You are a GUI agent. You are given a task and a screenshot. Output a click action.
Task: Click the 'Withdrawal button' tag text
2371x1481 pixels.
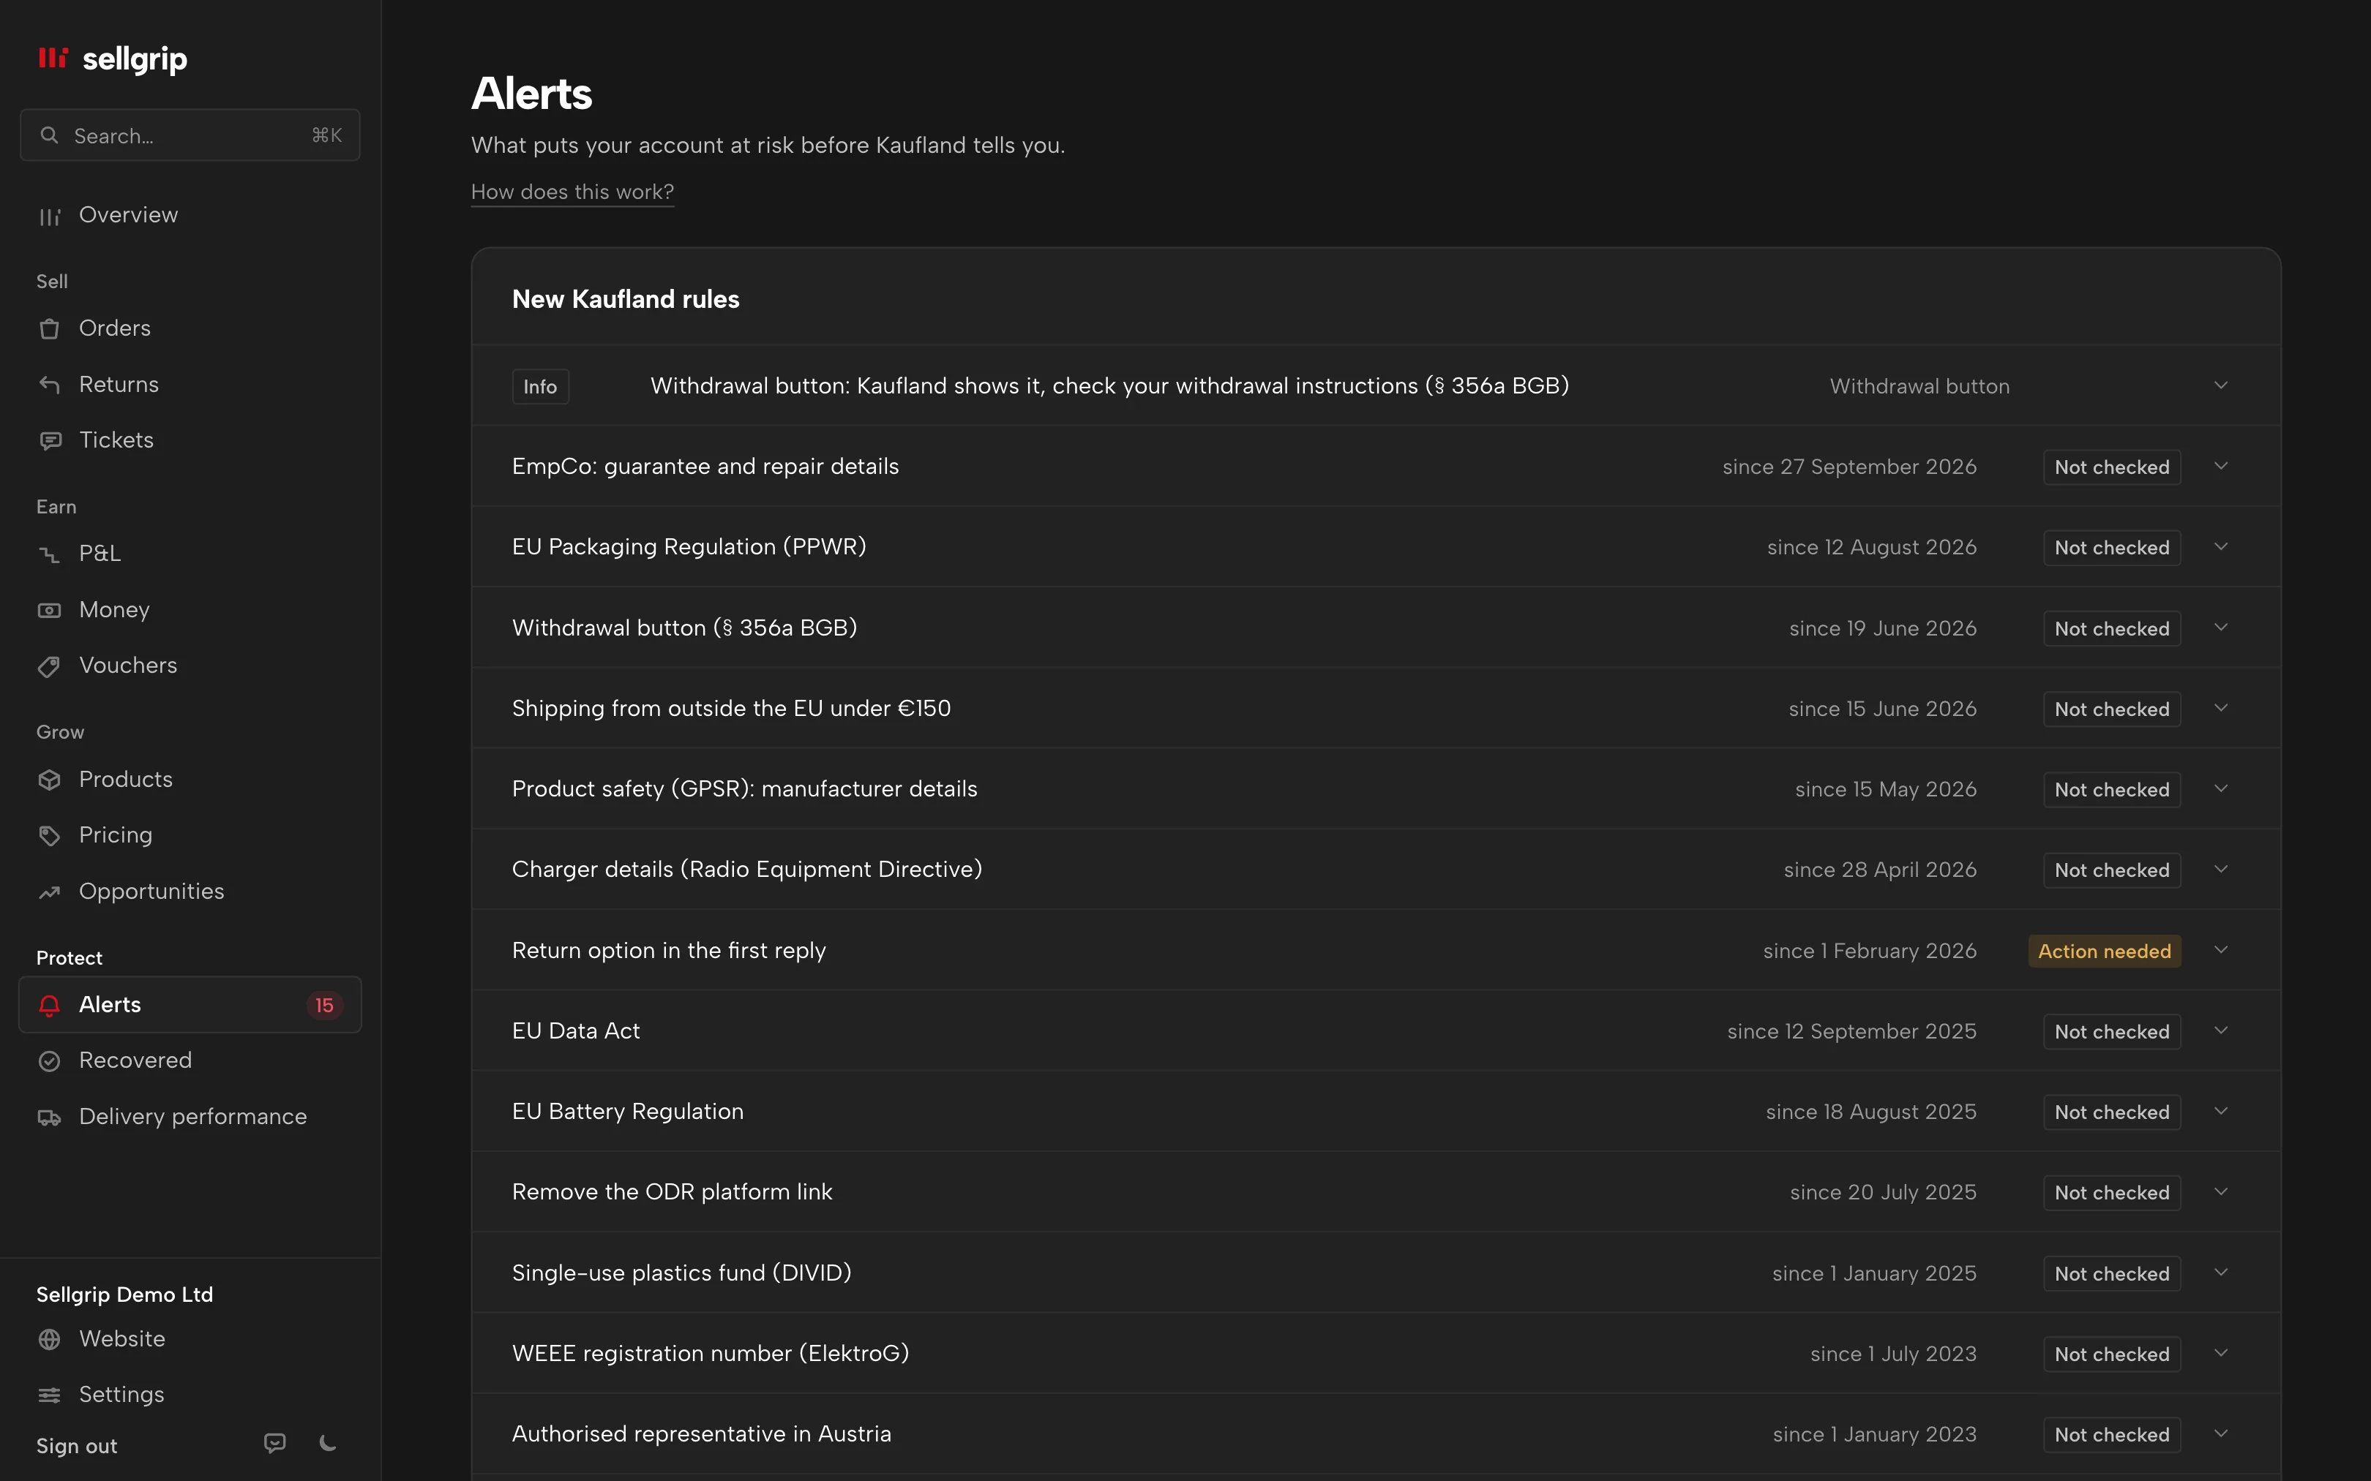[x=1919, y=387]
